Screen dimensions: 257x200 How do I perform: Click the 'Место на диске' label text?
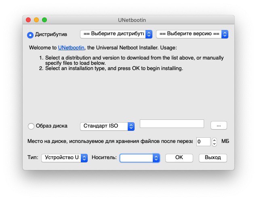[x=110, y=141]
